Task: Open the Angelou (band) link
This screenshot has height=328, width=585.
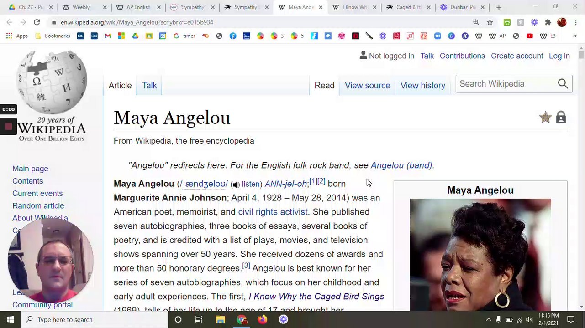Action: 401,165
